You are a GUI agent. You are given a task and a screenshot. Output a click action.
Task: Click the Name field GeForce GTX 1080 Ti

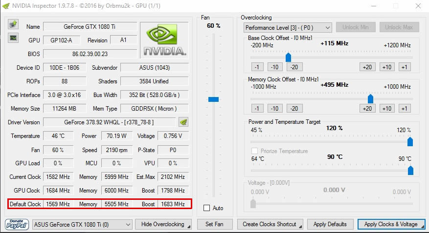[x=90, y=27]
